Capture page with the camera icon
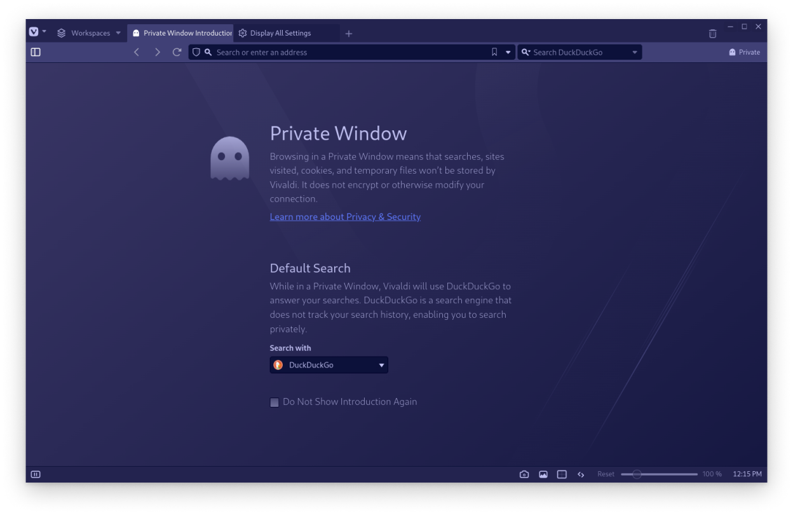The height and width of the screenshot is (515, 793). (524, 474)
